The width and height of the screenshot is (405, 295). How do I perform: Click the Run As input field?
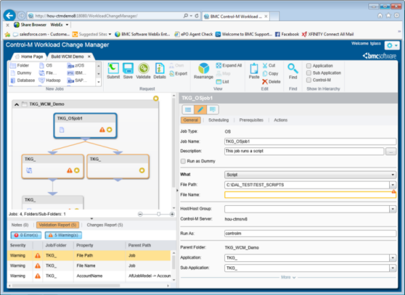pyautogui.click(x=310, y=234)
